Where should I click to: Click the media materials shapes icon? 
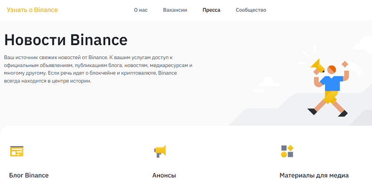[287, 151]
